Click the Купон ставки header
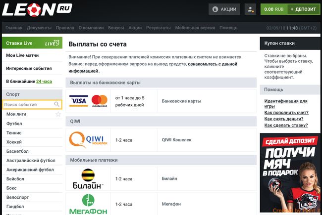 click(x=290, y=43)
